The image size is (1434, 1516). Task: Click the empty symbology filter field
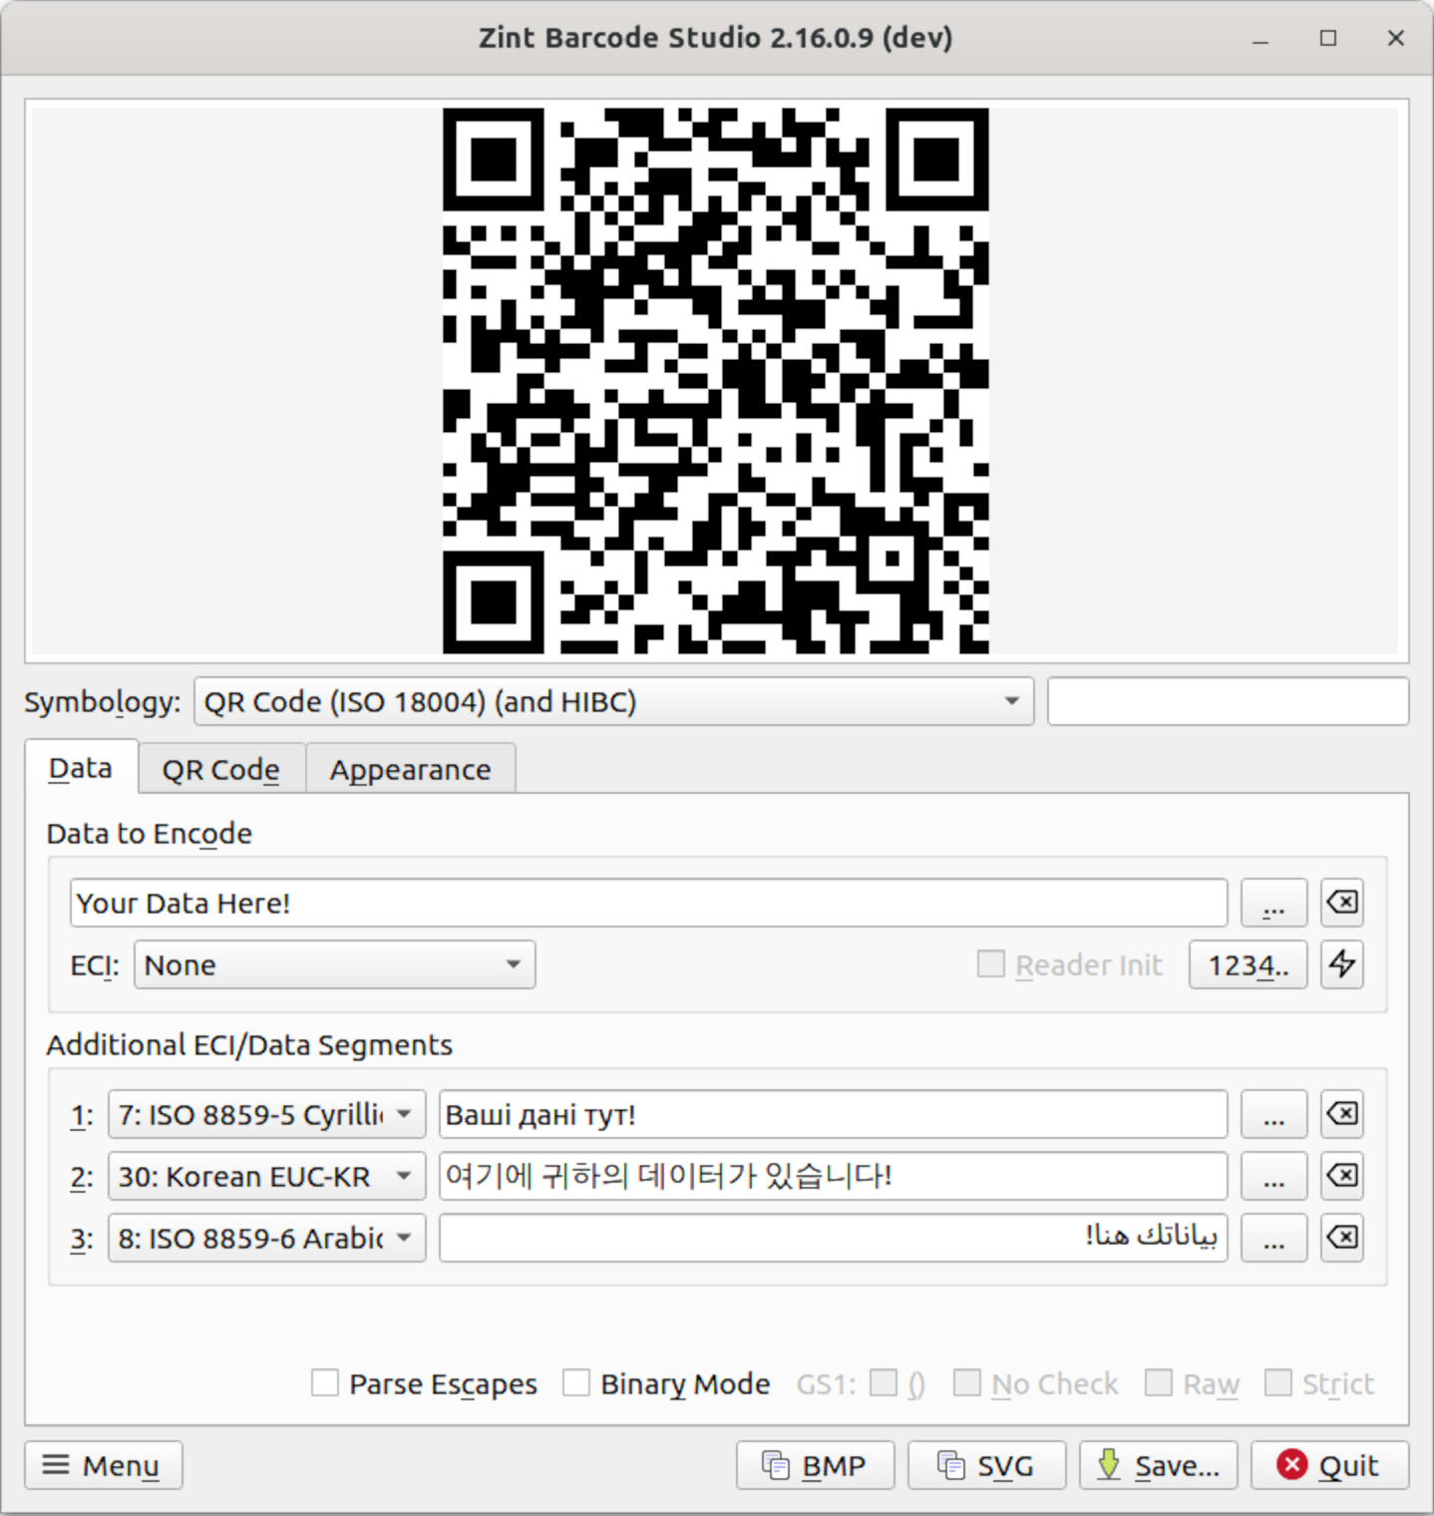(x=1229, y=701)
